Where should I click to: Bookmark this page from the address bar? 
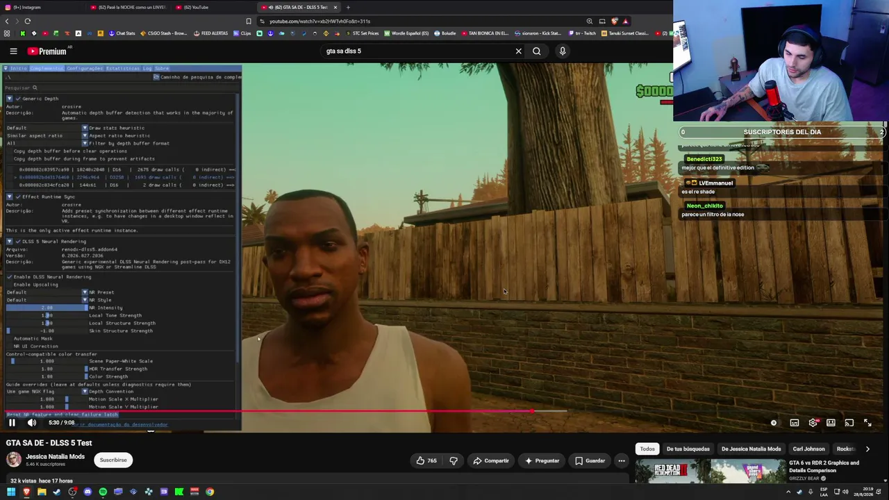249,21
